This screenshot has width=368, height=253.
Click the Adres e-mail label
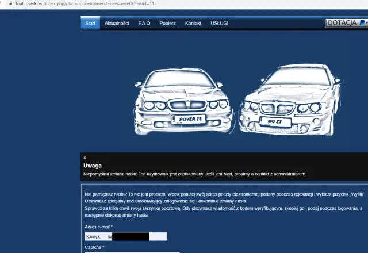point(99,227)
